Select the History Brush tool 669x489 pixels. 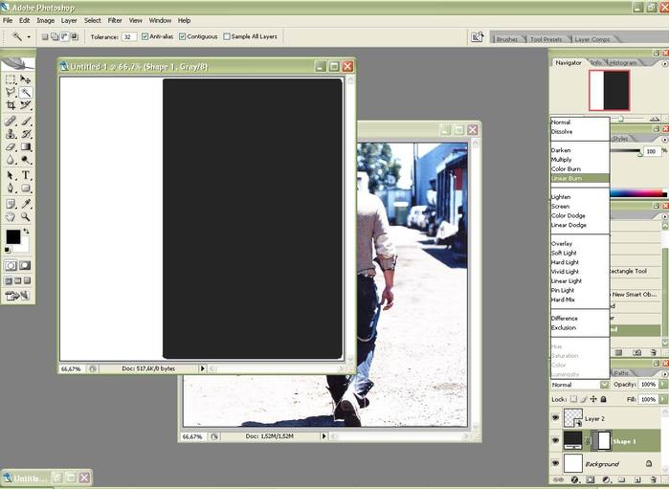(x=26, y=134)
